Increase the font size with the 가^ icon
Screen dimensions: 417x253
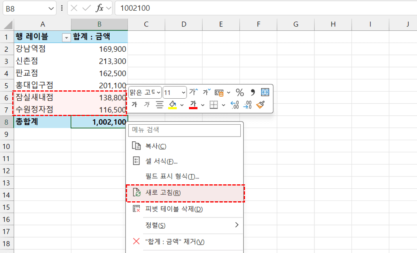193,92
